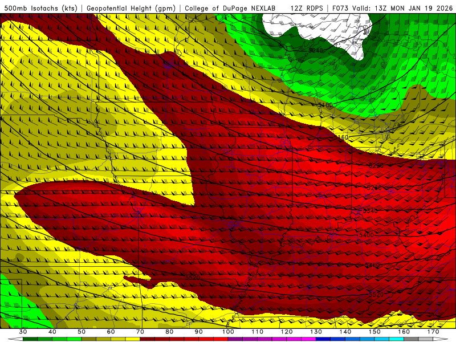Click the 5100 height contour label
Viewport: 456px width, 342px height.
[325, 105]
